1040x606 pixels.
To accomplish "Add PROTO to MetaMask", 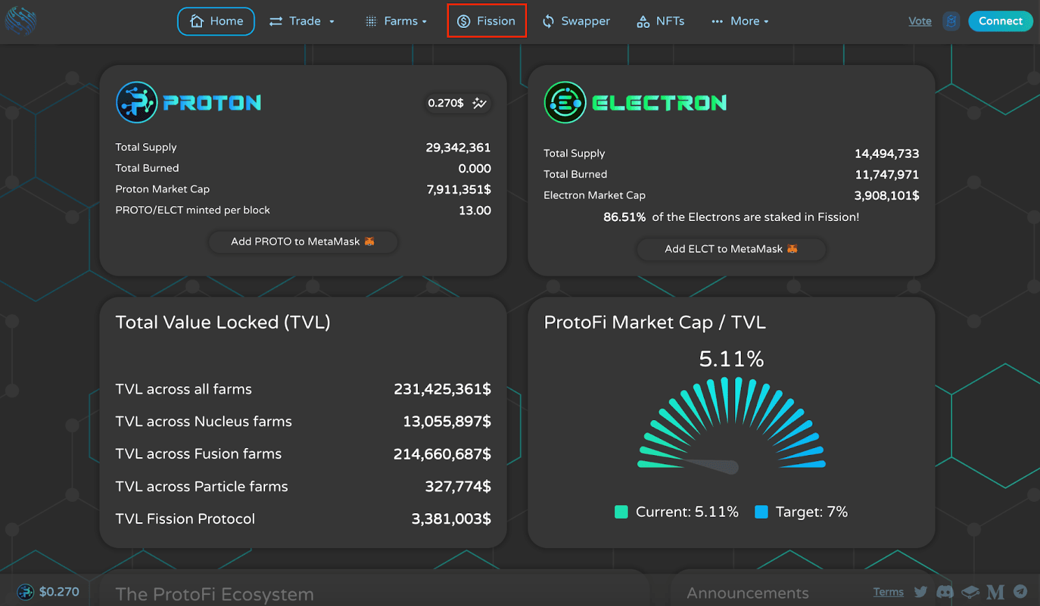I will [x=303, y=241].
